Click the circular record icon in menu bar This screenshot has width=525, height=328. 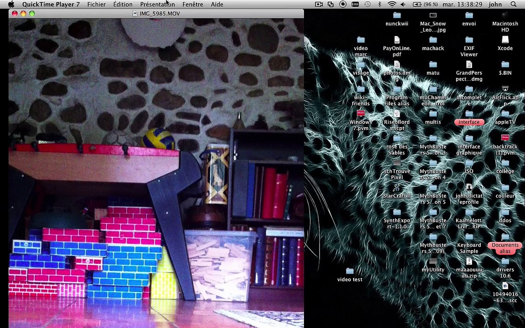343,5
